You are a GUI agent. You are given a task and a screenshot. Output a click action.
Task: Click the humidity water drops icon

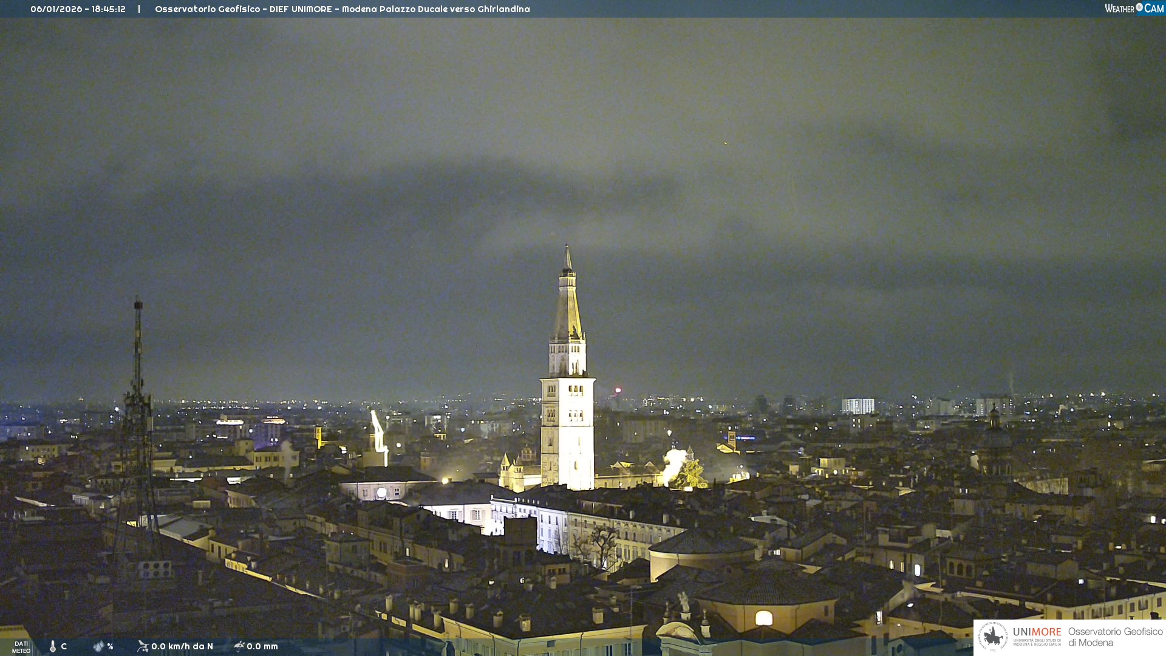(98, 646)
